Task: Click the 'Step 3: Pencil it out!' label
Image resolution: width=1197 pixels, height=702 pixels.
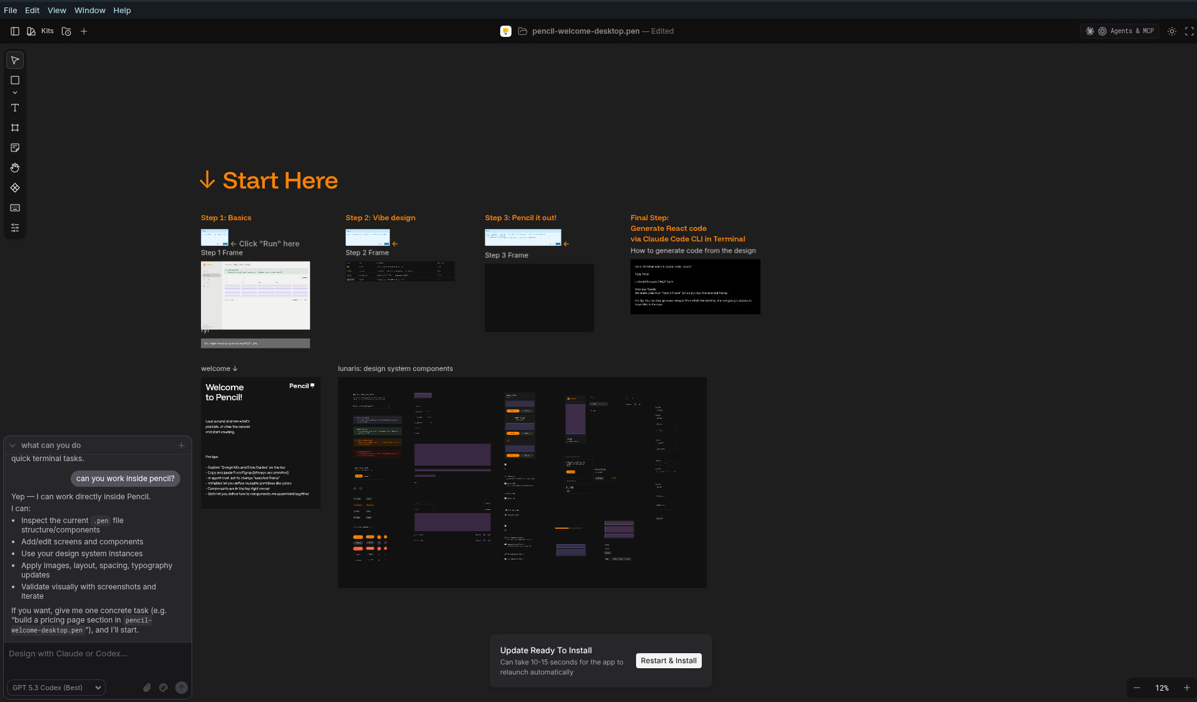Action: click(521, 218)
